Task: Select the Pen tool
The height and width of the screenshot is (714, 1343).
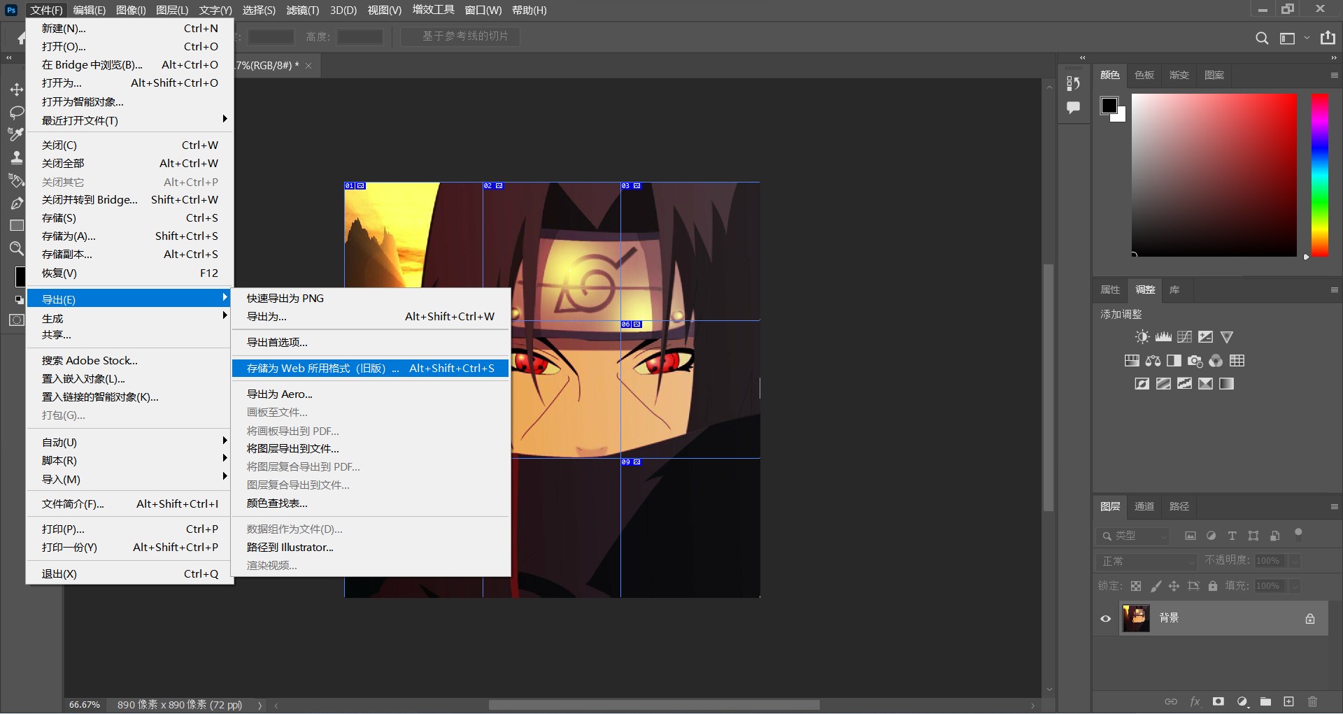Action: (17, 204)
